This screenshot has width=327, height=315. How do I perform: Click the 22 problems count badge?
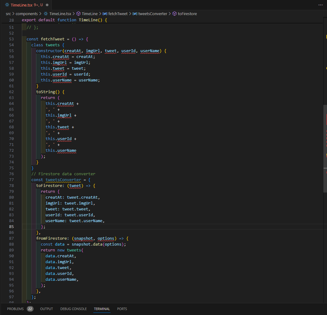tap(30, 309)
